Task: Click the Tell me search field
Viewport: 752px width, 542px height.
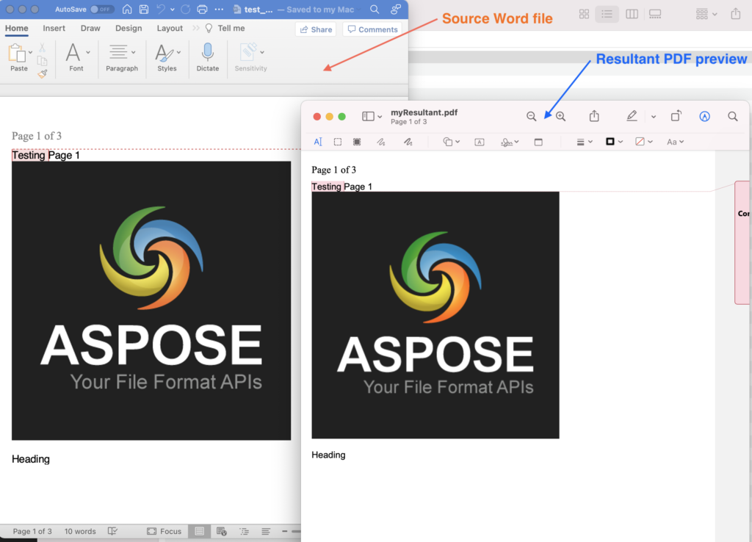Action: tap(225, 29)
